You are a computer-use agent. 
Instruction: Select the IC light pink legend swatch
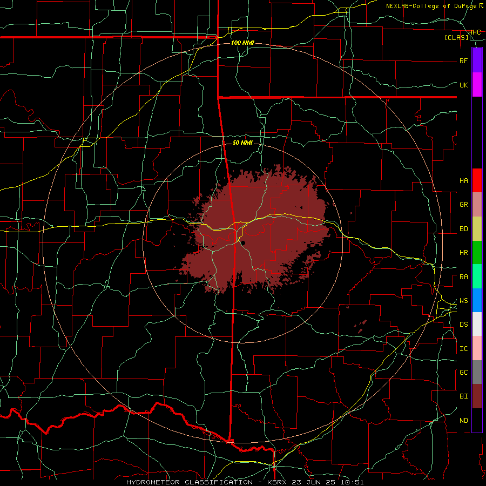click(477, 348)
